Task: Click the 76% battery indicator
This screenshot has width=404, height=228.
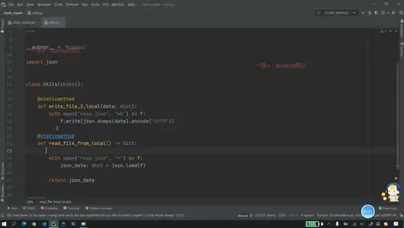Action: tap(312, 224)
